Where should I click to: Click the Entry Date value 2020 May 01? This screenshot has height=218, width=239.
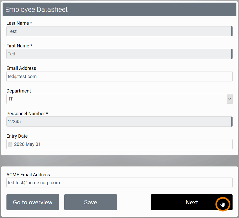[27, 144]
